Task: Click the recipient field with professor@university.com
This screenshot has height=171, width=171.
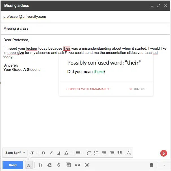Action: coord(25,17)
